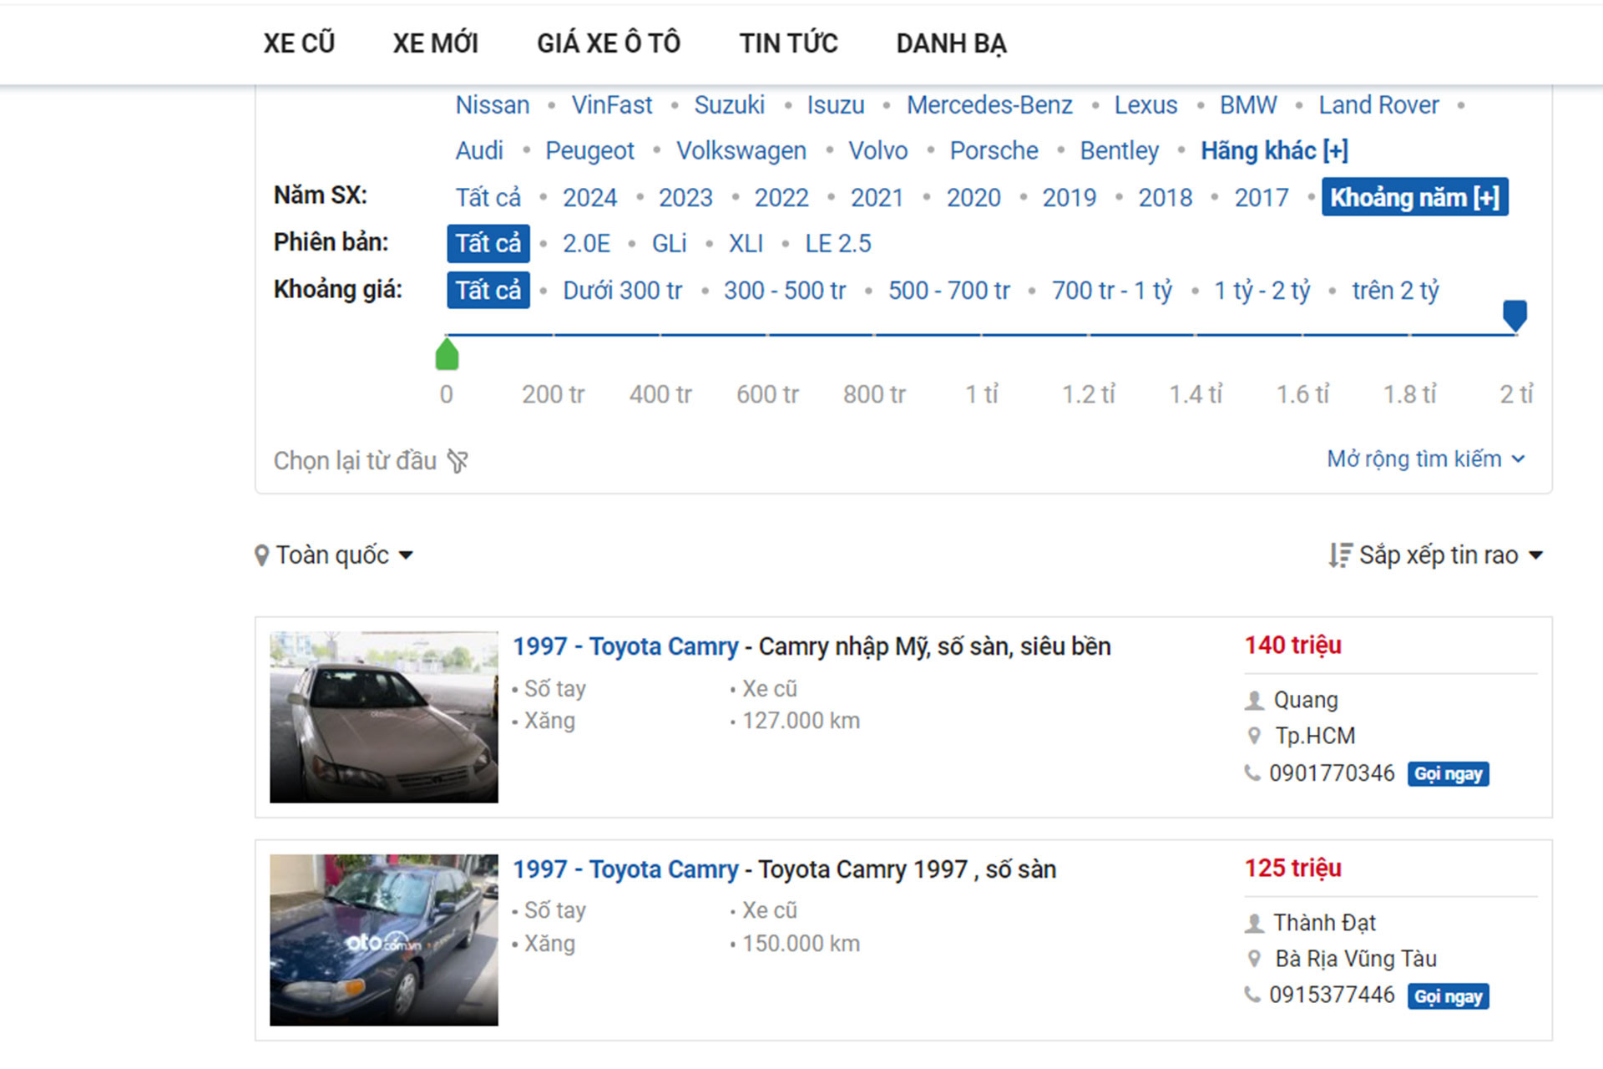Click the reset filter funnel icon
The image size is (1603, 1069).
(458, 461)
